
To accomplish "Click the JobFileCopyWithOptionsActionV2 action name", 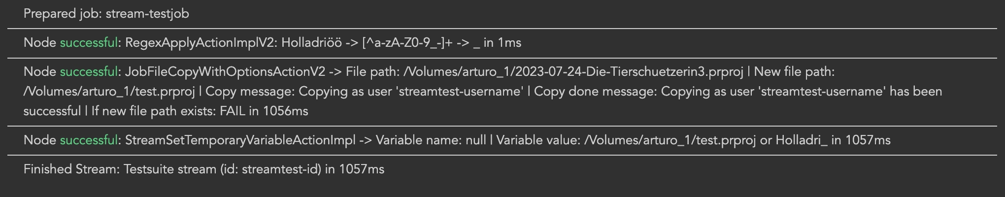I will 225,72.
